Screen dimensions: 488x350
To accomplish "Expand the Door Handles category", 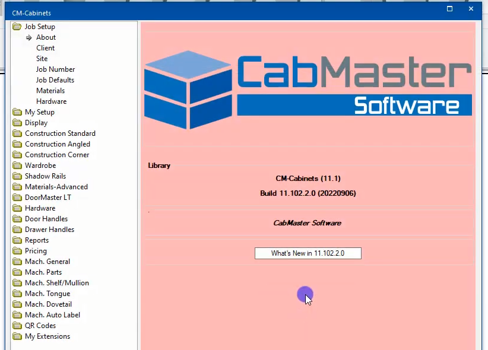I will (x=46, y=219).
